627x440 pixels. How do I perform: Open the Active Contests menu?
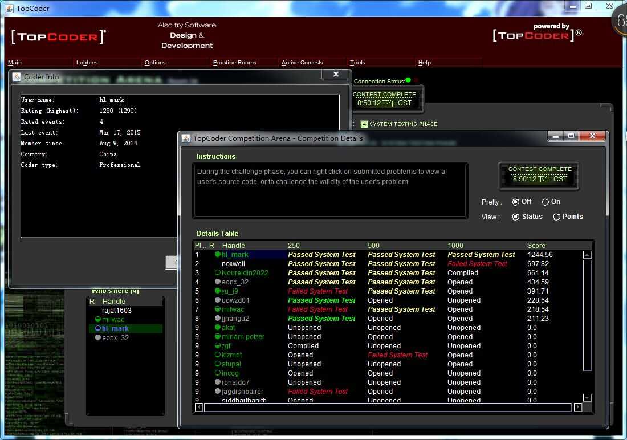click(x=302, y=62)
